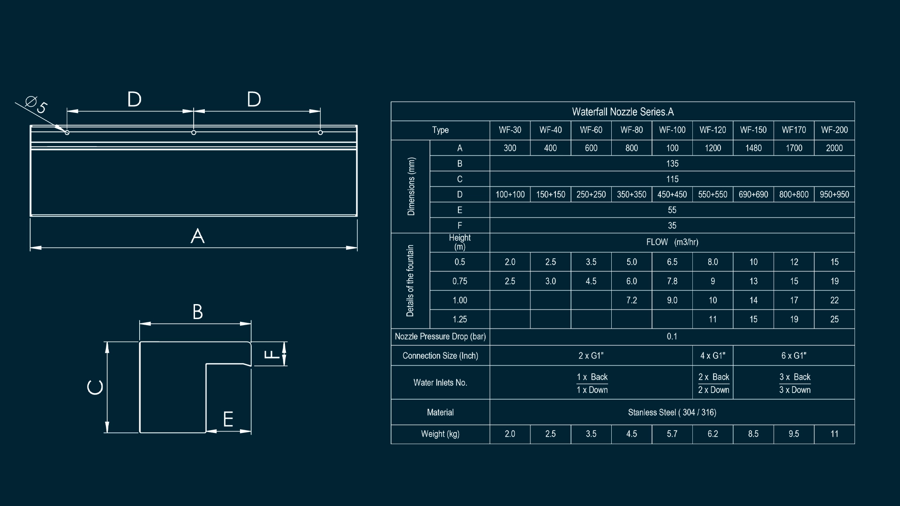Click the Stanless Steel ( 304 / 316) material cell
Screen dimensions: 900x506
pyautogui.click(x=672, y=412)
